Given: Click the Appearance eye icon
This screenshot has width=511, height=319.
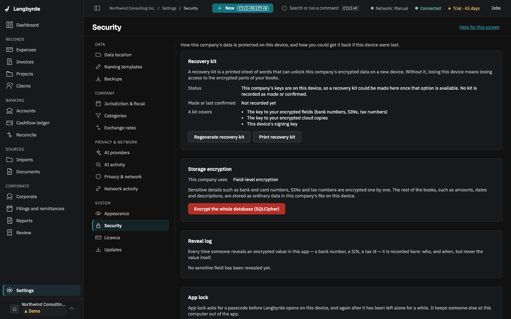Looking at the screenshot, I should click(x=98, y=213).
